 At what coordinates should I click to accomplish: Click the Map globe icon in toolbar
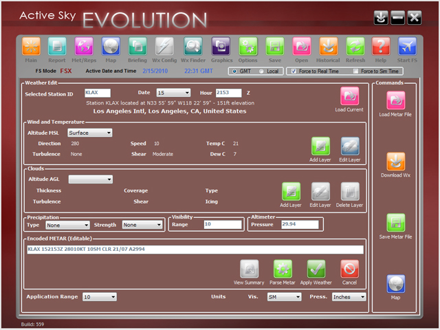click(x=111, y=46)
